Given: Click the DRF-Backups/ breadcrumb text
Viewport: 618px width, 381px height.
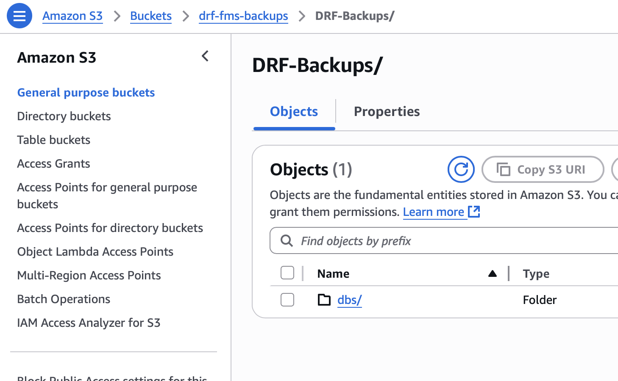Looking at the screenshot, I should [355, 16].
